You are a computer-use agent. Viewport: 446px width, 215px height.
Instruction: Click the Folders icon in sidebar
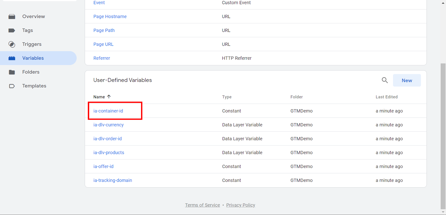pos(12,72)
